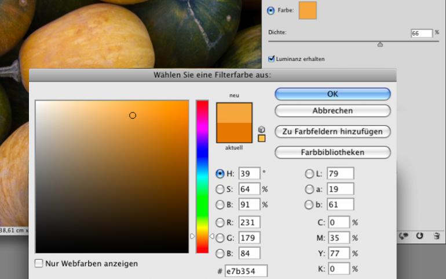446x279 pixels.
Task: Click the view previous state icon in the panel footer
Action: pyautogui.click(x=405, y=236)
